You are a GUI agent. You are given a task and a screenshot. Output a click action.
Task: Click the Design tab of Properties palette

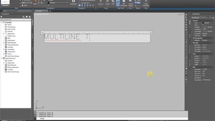[190, 22]
